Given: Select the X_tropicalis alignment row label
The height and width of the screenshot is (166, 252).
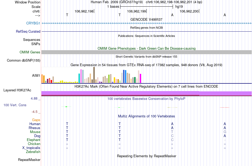Looking at the screenshot, I should 31,148.
